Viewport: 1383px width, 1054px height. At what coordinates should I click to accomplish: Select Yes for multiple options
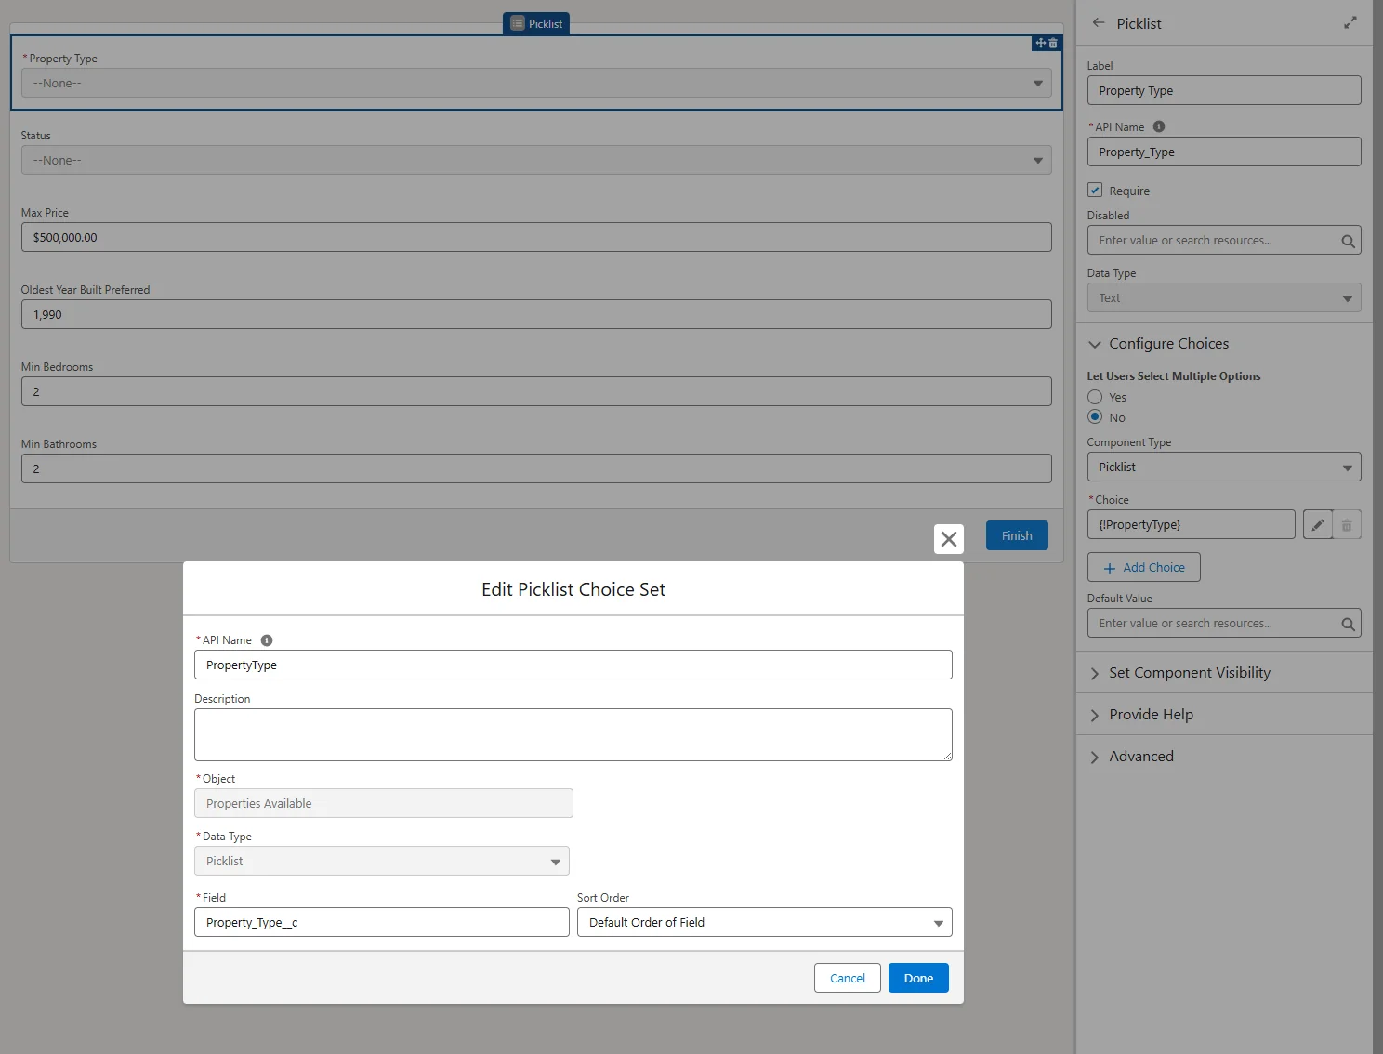(1095, 397)
